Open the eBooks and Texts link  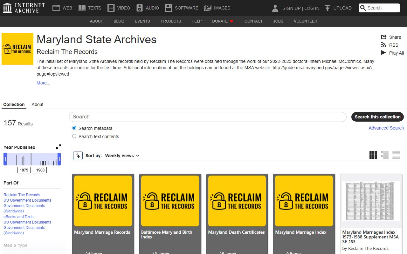(x=18, y=217)
